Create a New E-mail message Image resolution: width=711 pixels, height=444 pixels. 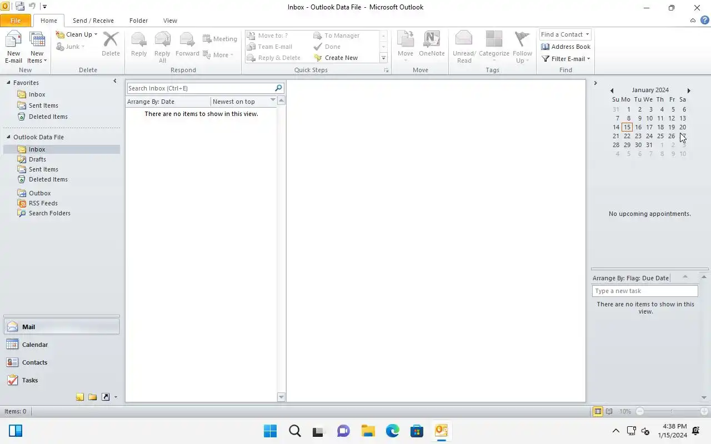pos(13,48)
